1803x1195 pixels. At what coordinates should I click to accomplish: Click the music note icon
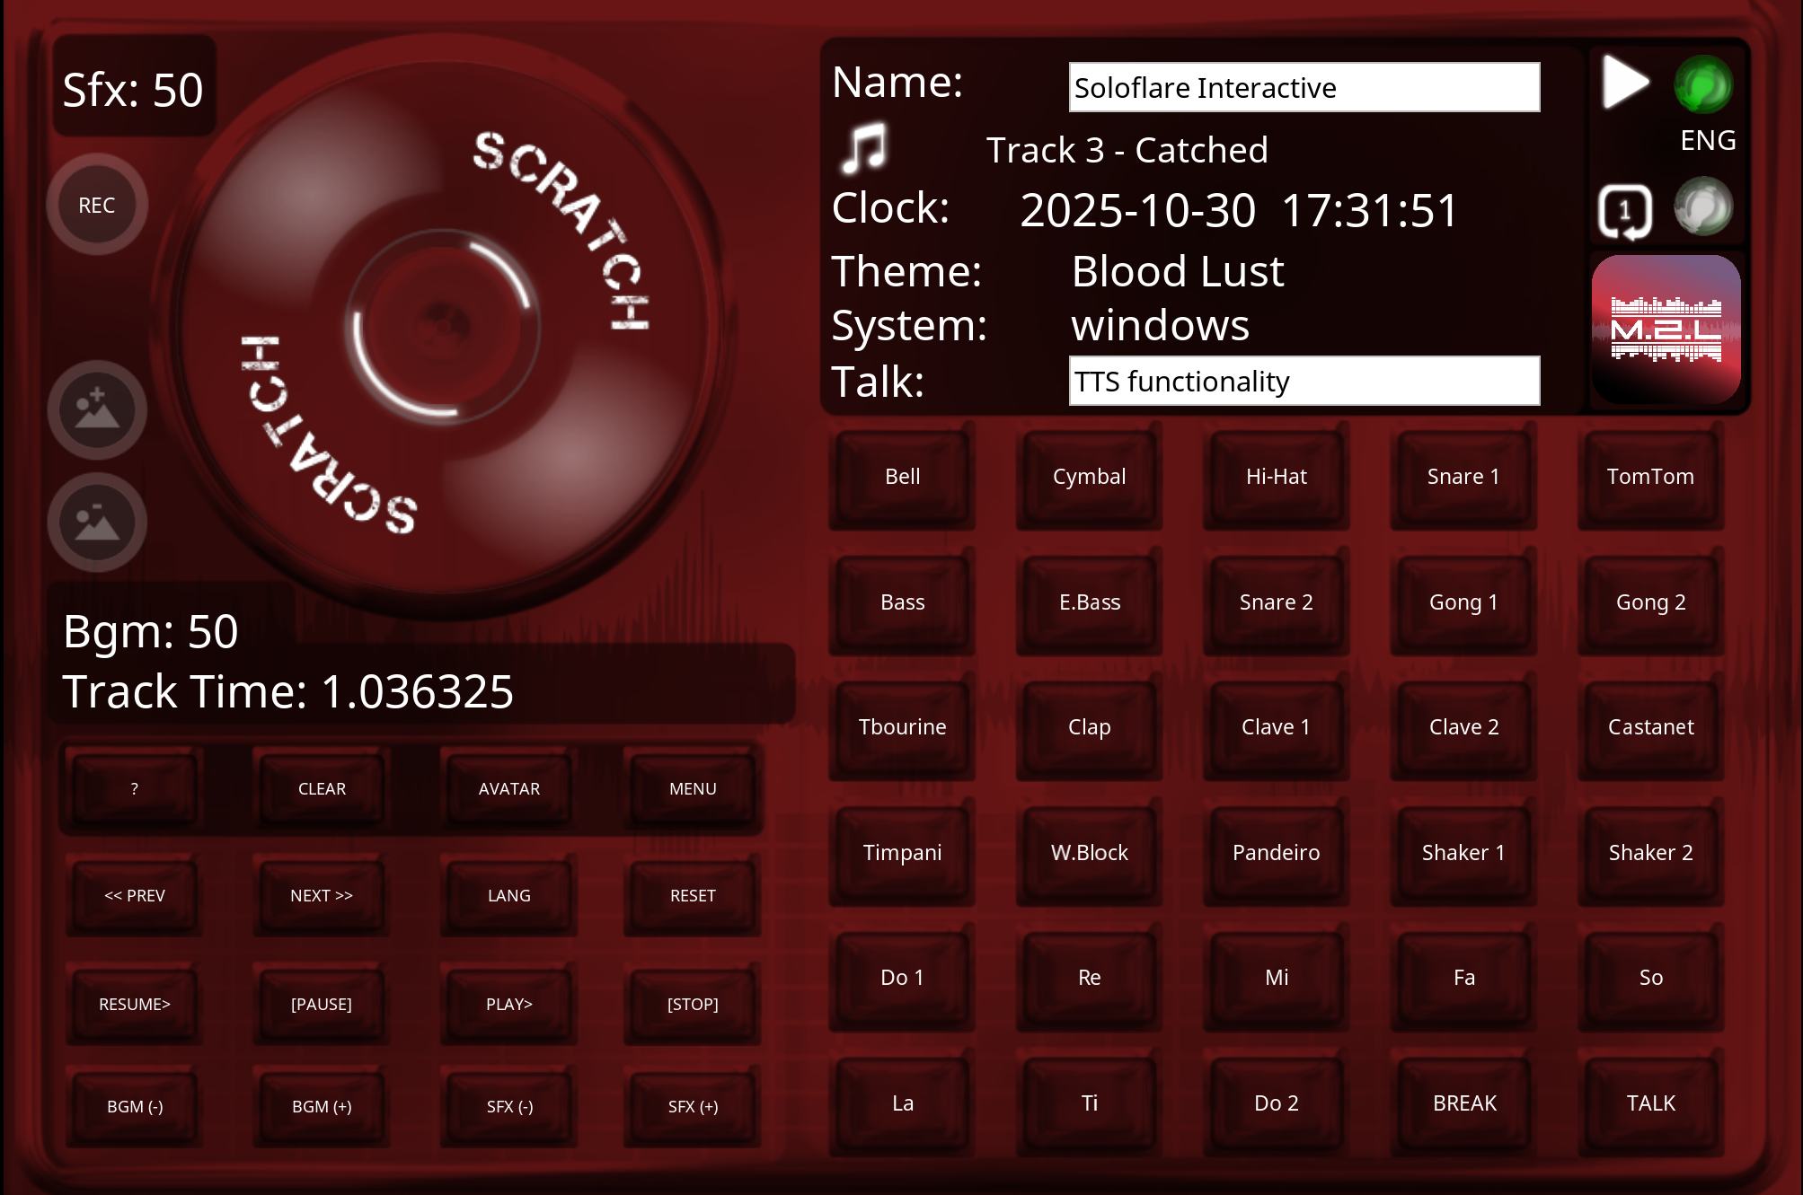tap(864, 149)
